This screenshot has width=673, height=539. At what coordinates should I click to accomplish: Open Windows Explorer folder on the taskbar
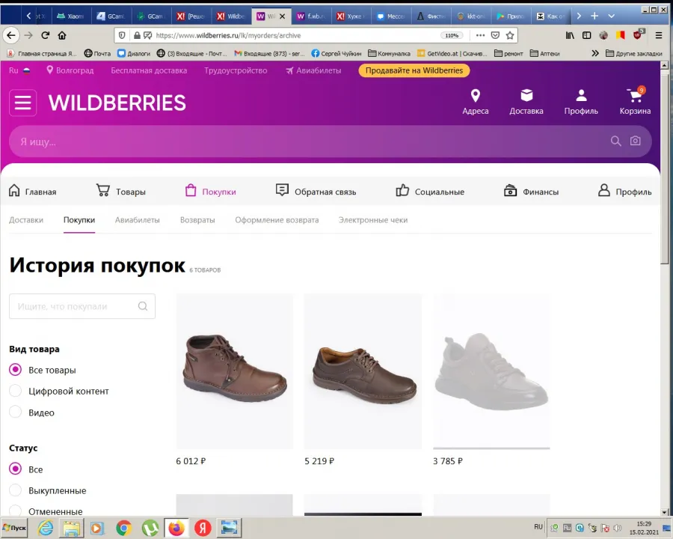(x=72, y=527)
